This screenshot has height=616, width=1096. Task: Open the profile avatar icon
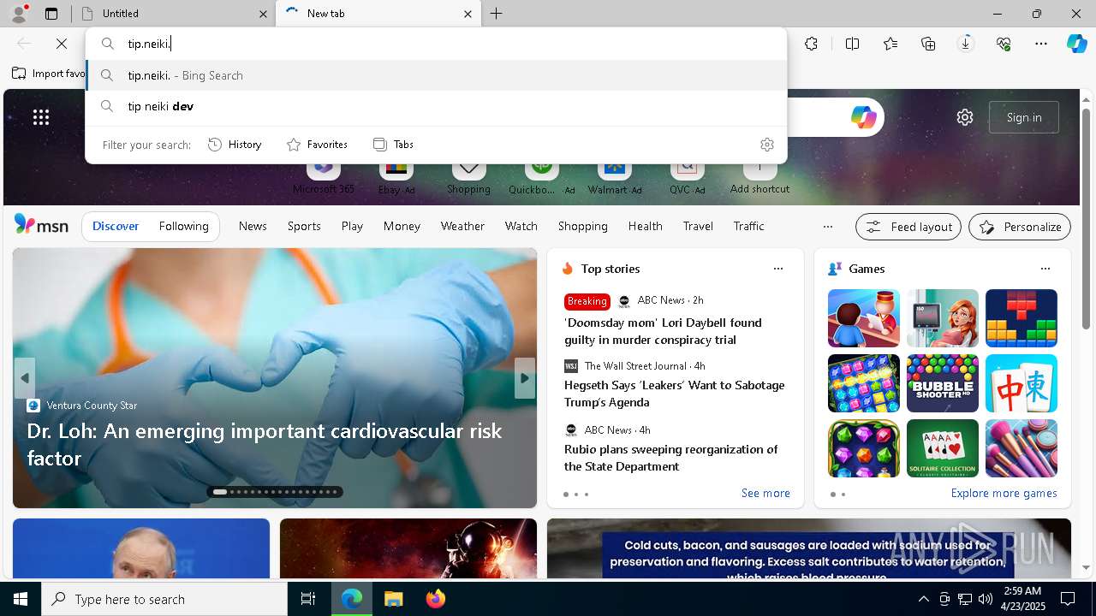[x=18, y=13]
